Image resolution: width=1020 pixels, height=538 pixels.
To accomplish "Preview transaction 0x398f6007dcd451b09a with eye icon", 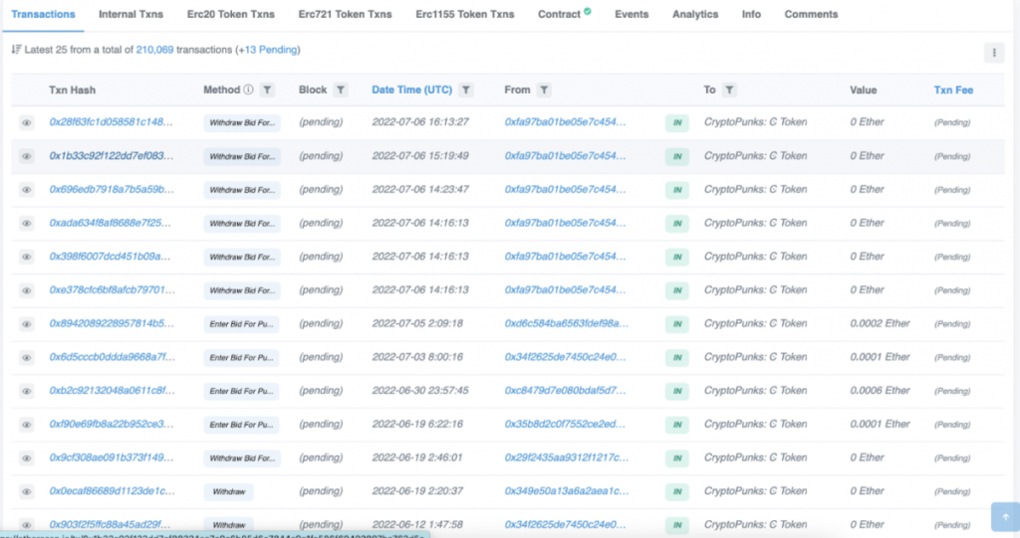I will 27,257.
